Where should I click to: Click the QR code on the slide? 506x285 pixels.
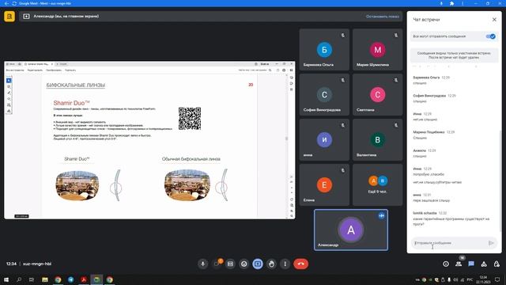point(190,119)
